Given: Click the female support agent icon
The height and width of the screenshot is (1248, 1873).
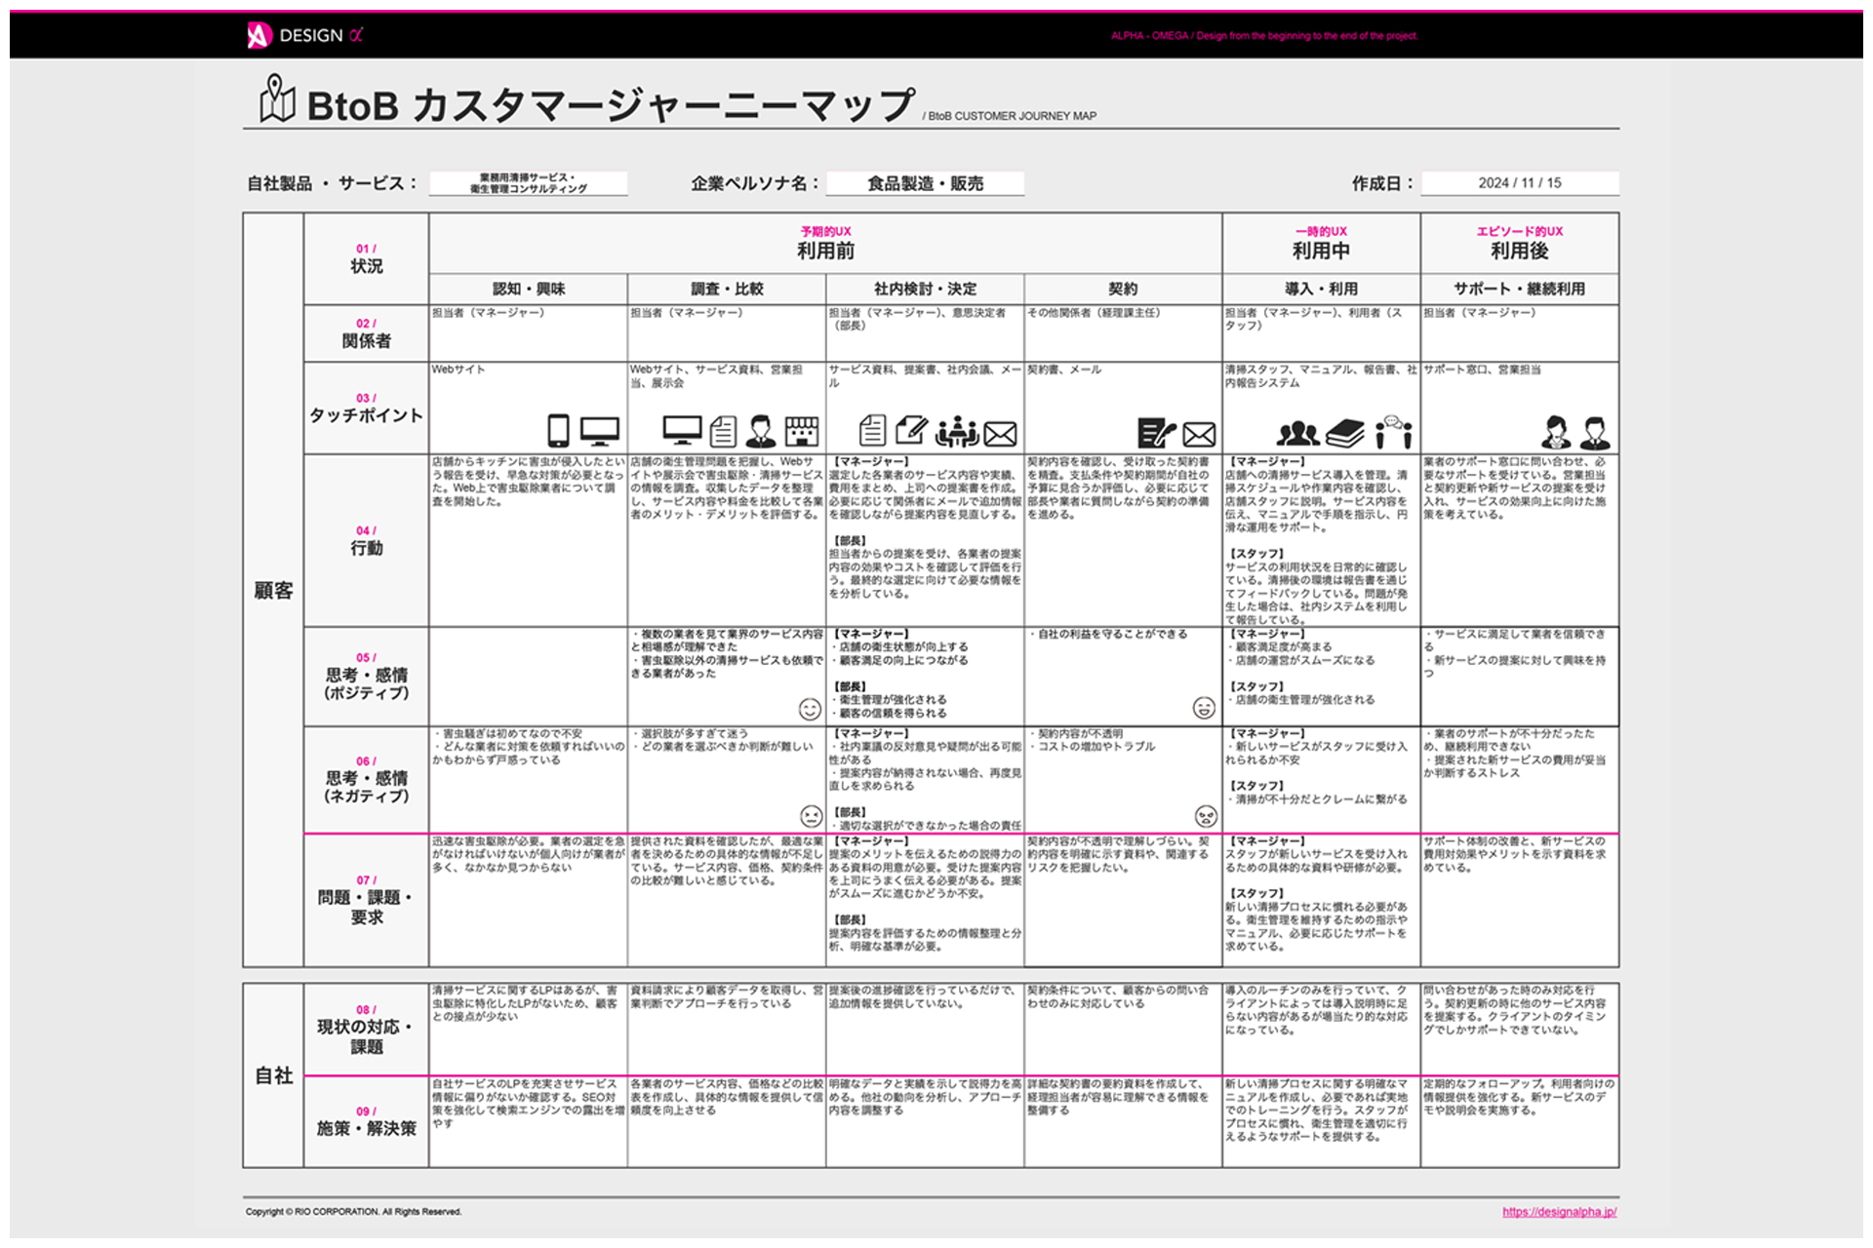Looking at the screenshot, I should pyautogui.click(x=1557, y=431).
